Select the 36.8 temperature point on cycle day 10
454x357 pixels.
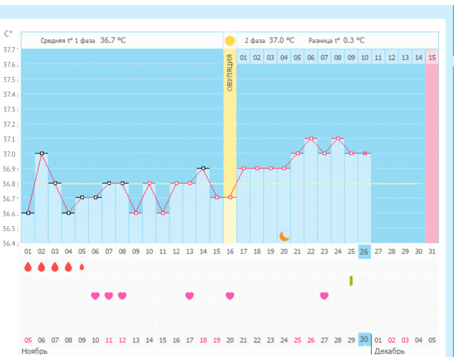(x=150, y=183)
